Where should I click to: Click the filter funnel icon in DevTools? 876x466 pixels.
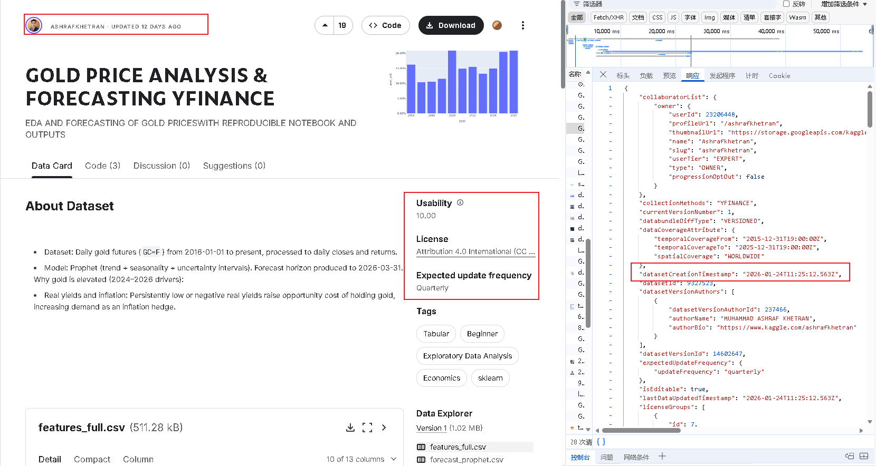point(577,4)
